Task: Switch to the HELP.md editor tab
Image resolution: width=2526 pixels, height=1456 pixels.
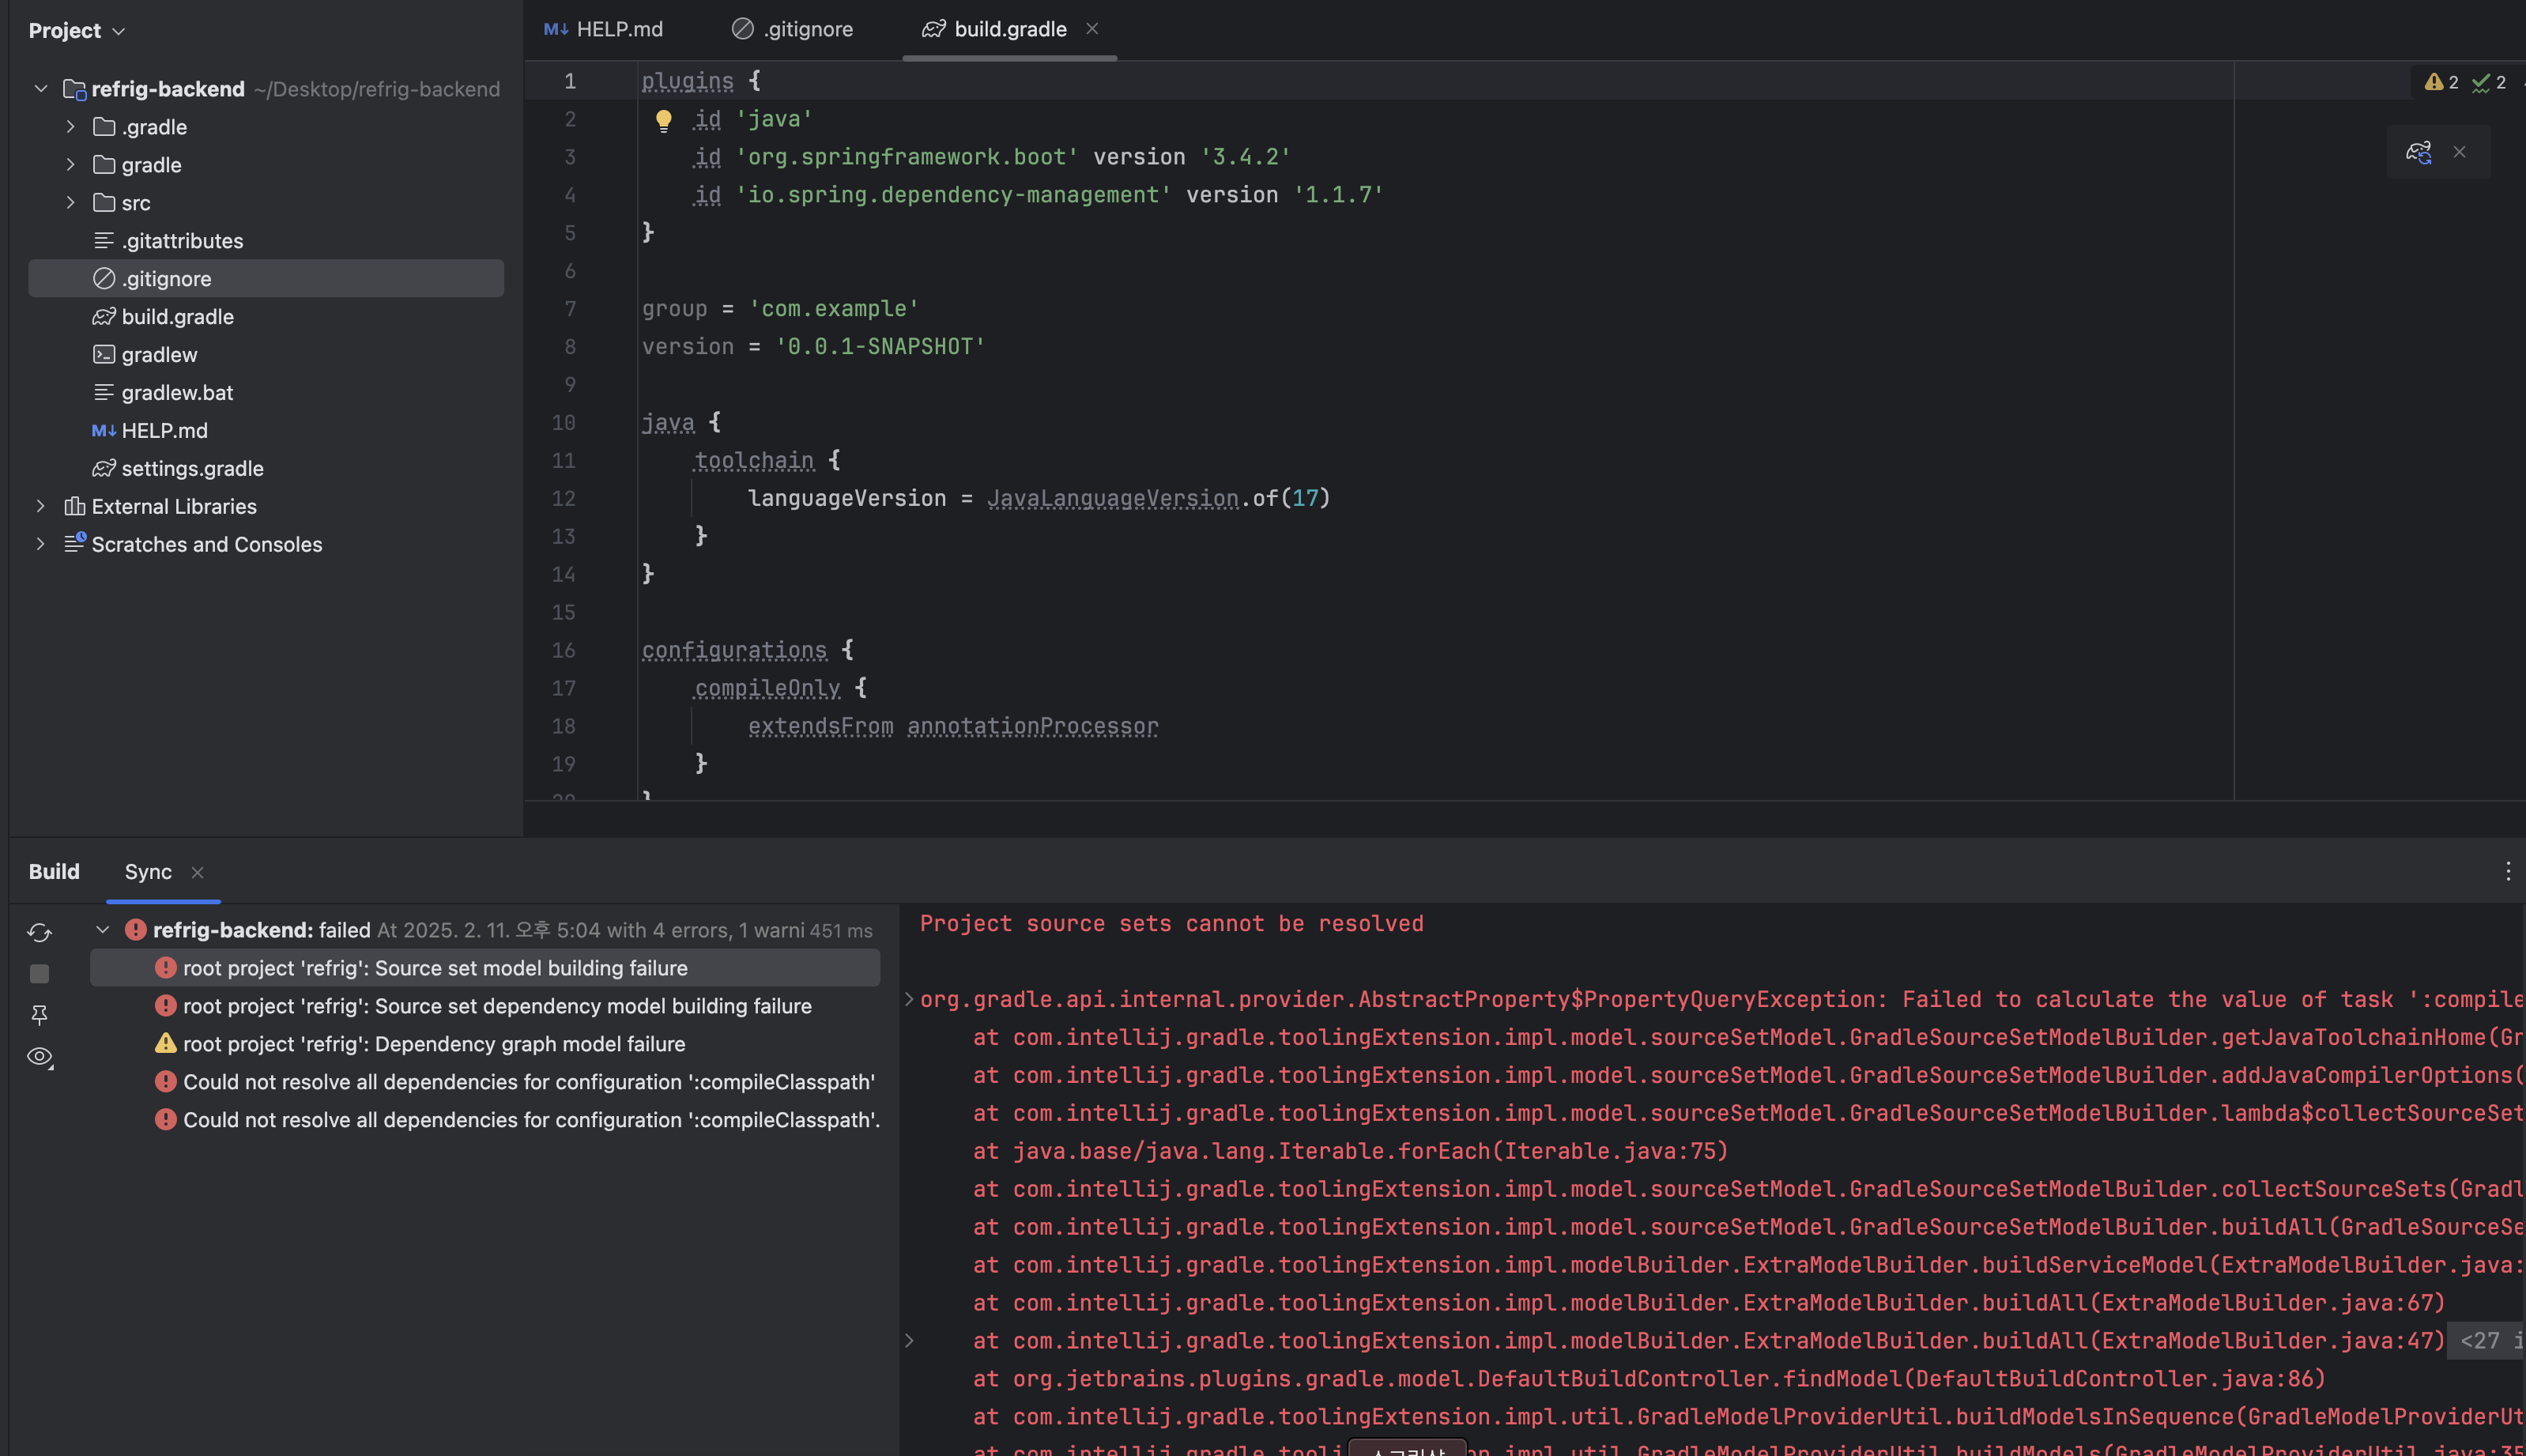Action: (604, 29)
